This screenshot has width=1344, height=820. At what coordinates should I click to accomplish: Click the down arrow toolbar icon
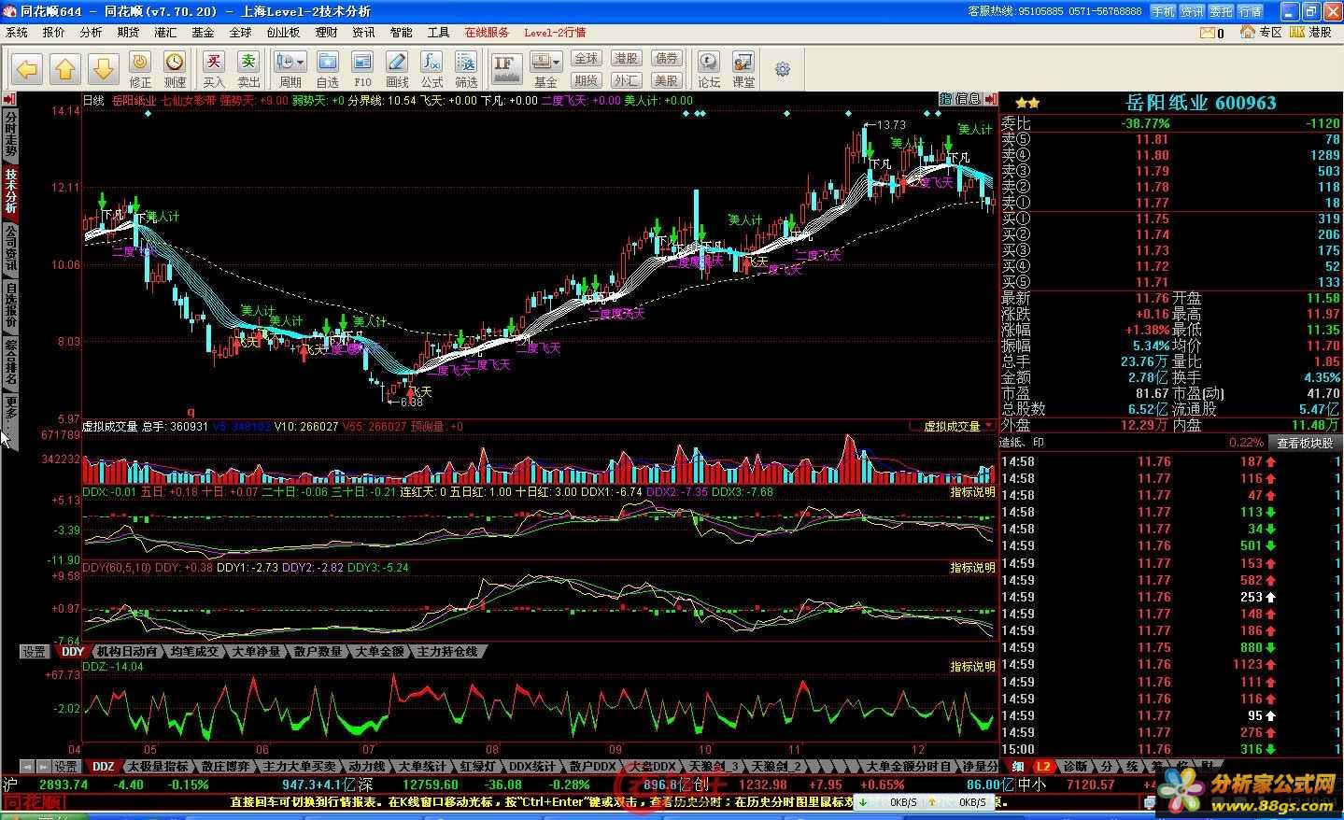(103, 69)
